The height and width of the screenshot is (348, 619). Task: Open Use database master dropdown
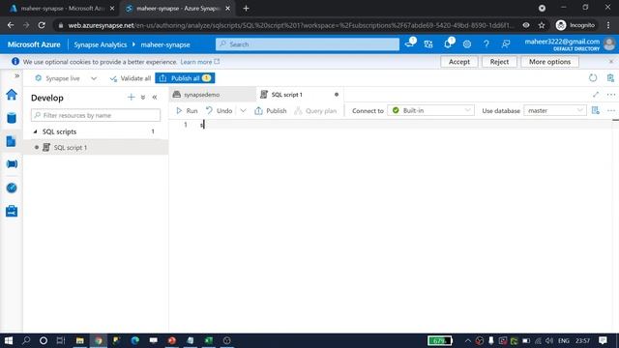555,110
